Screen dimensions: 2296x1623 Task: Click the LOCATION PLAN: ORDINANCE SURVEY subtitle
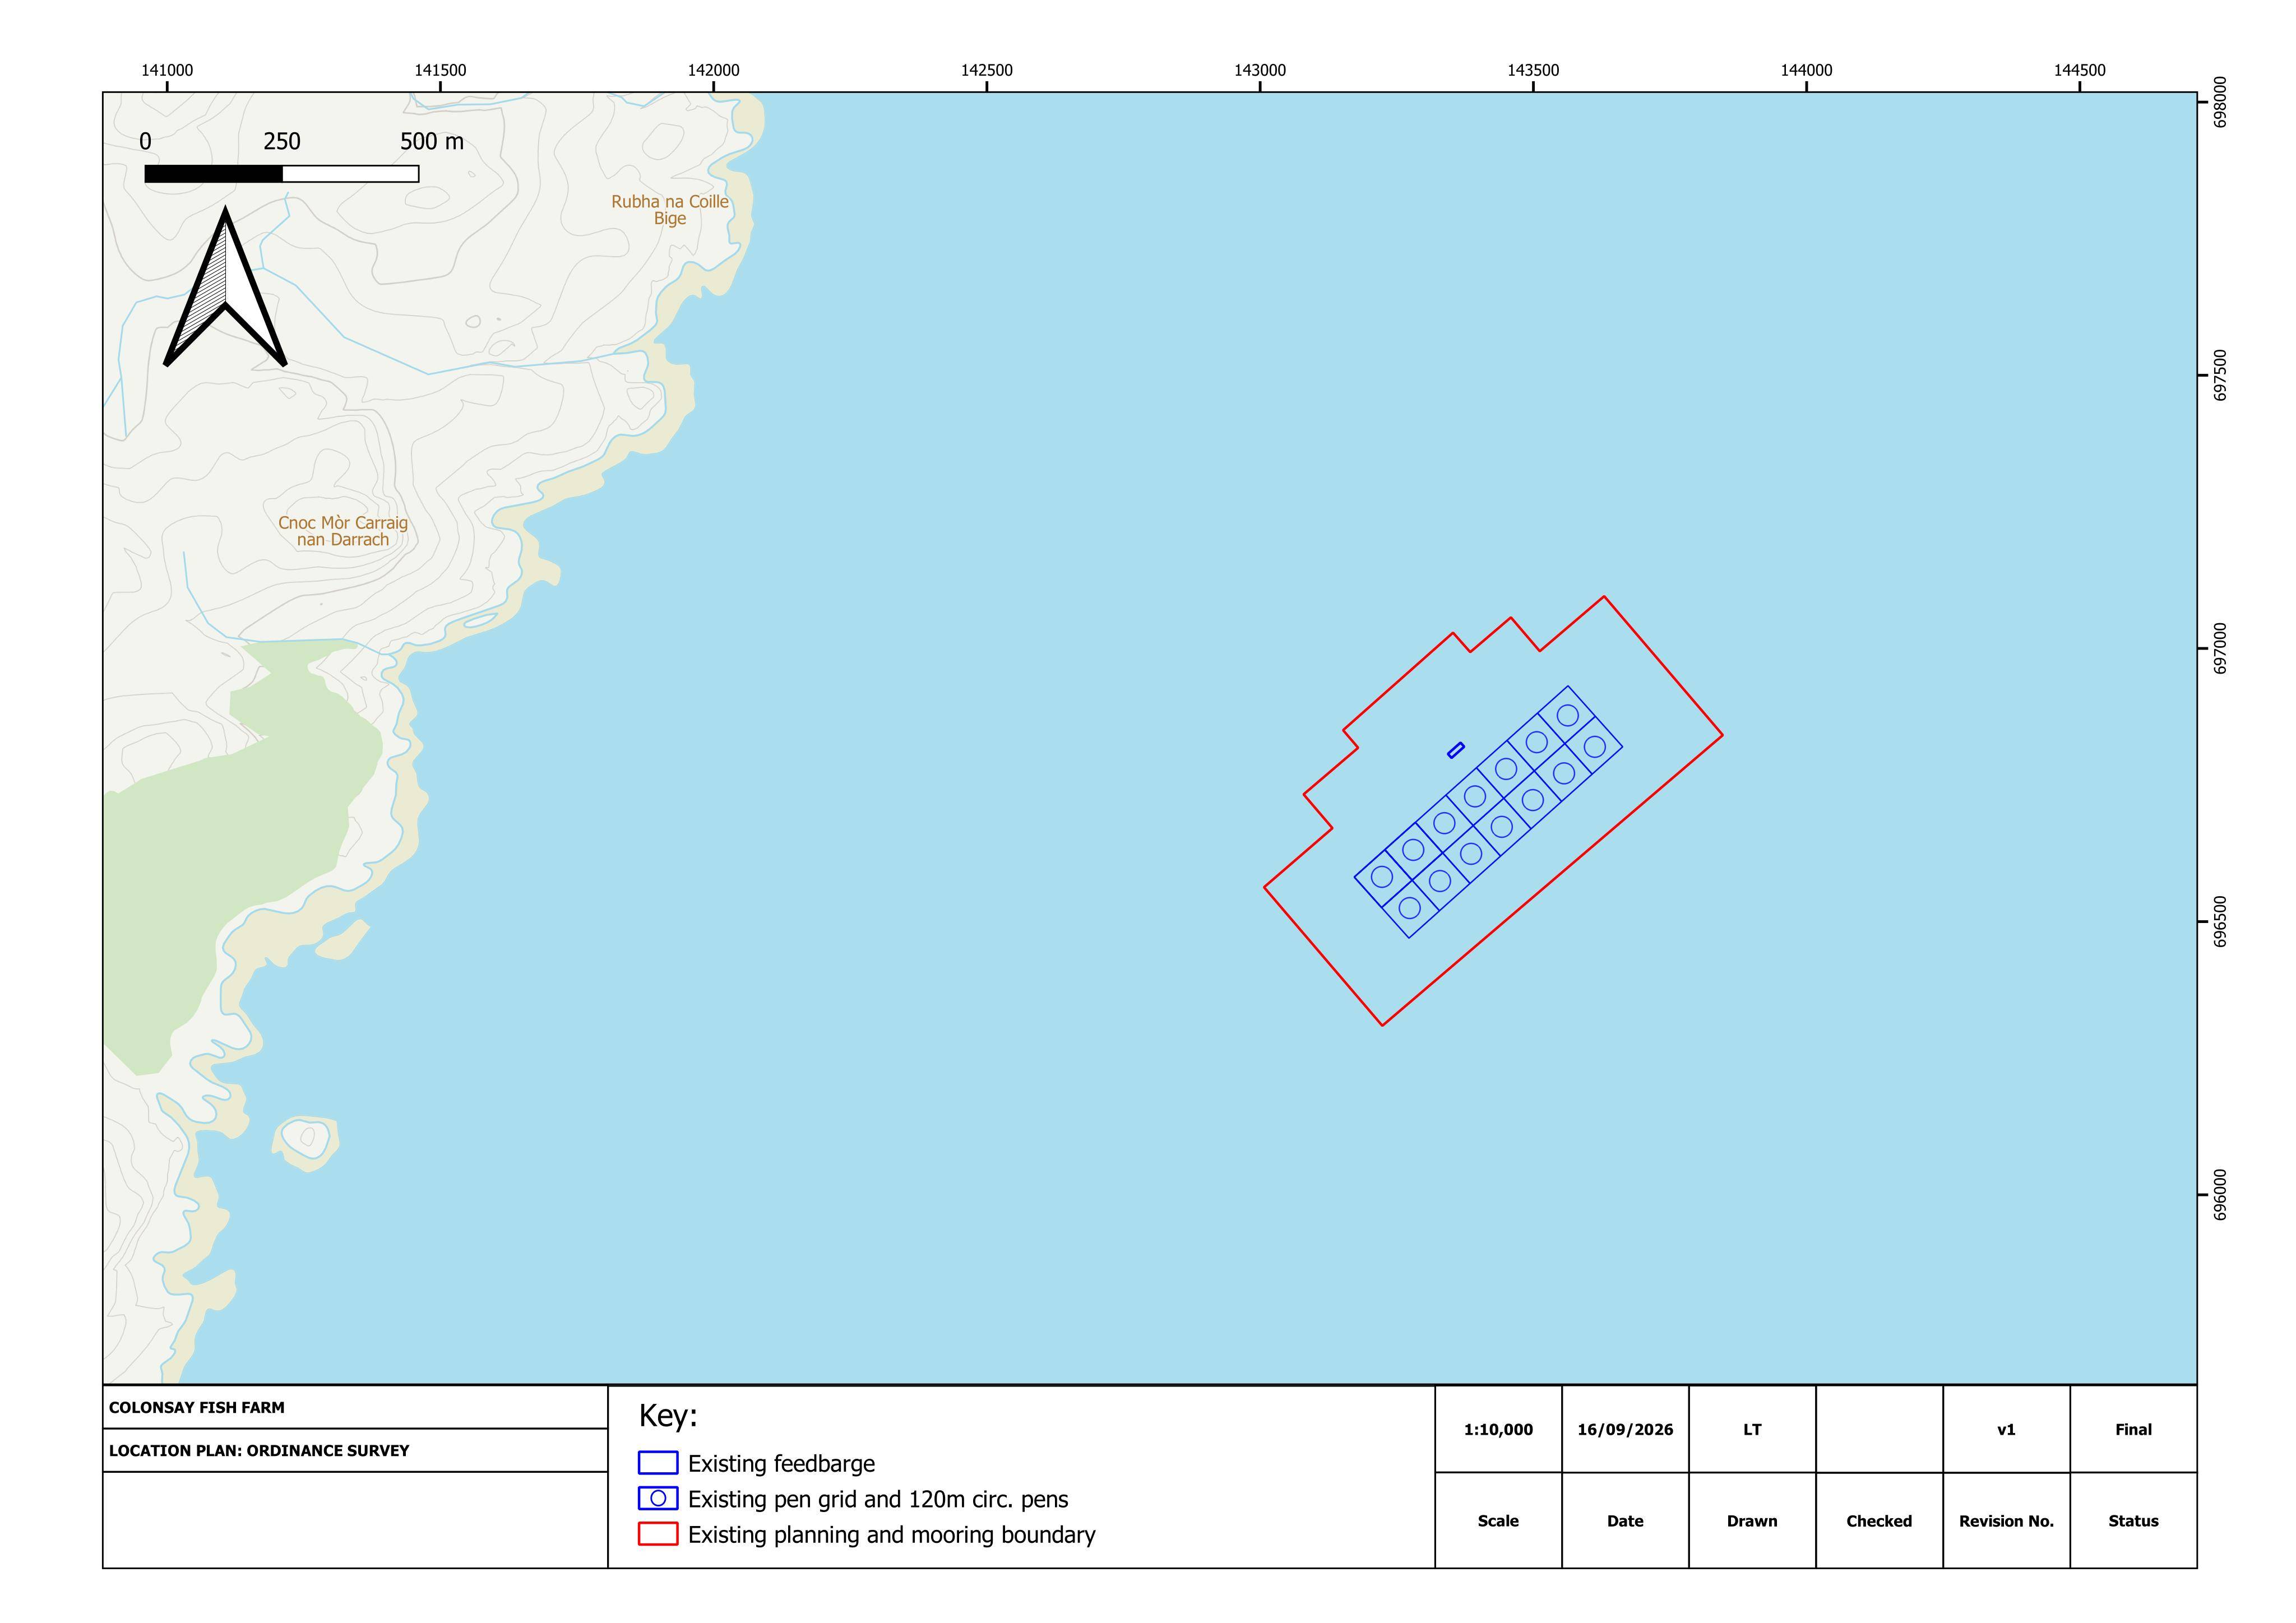coord(259,1450)
